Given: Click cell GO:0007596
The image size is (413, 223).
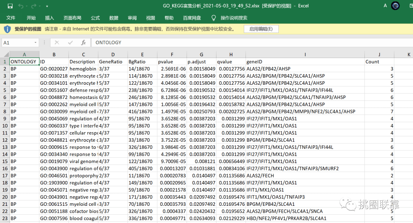Looking at the screenshot, I should [x=54, y=218].
